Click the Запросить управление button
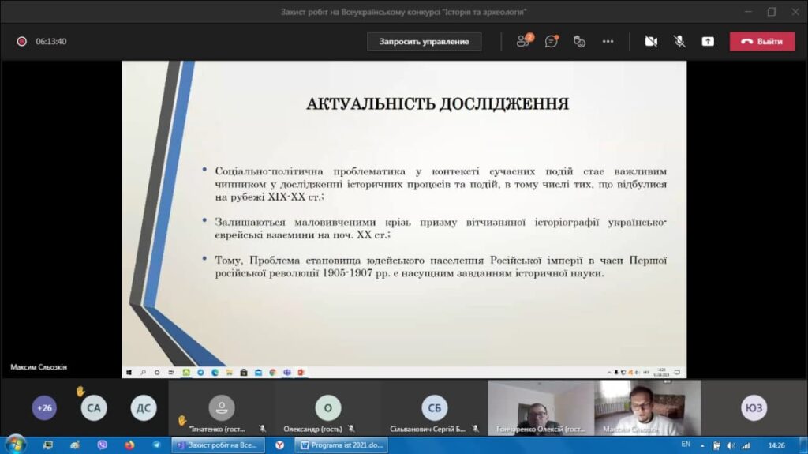The width and height of the screenshot is (808, 454). (424, 41)
